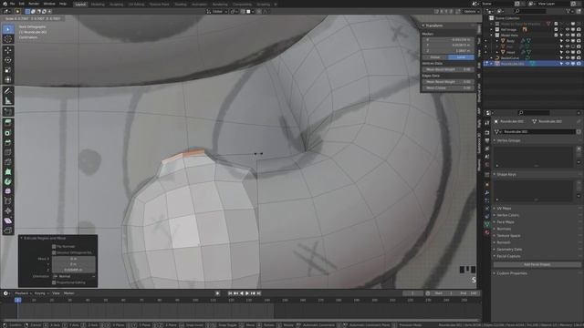Select the Rip Region tool
584x328 pixels.
[x=8, y=231]
